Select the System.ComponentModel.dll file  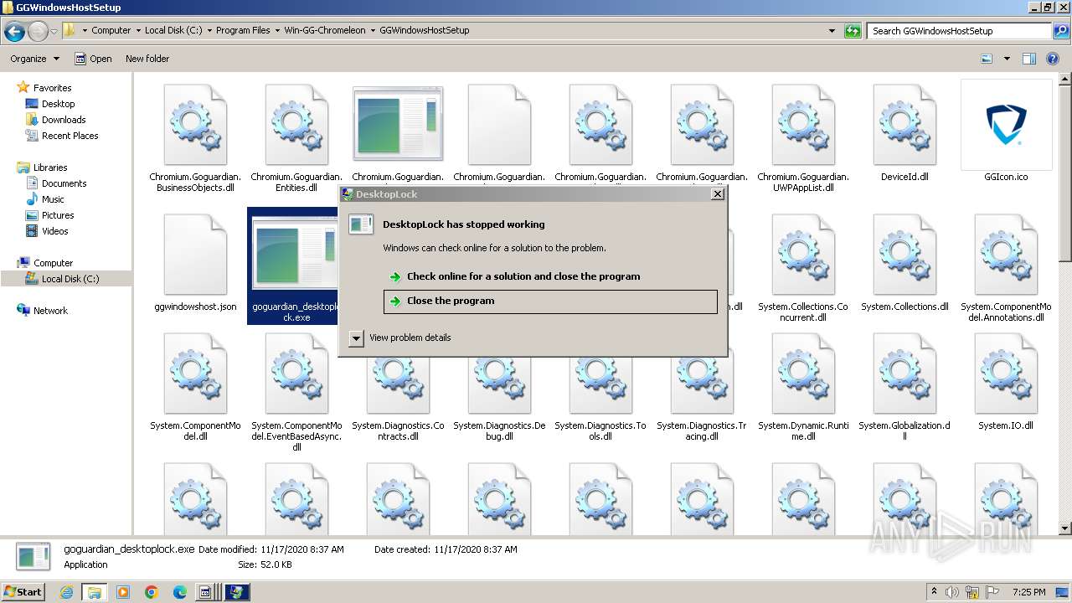tap(195, 374)
